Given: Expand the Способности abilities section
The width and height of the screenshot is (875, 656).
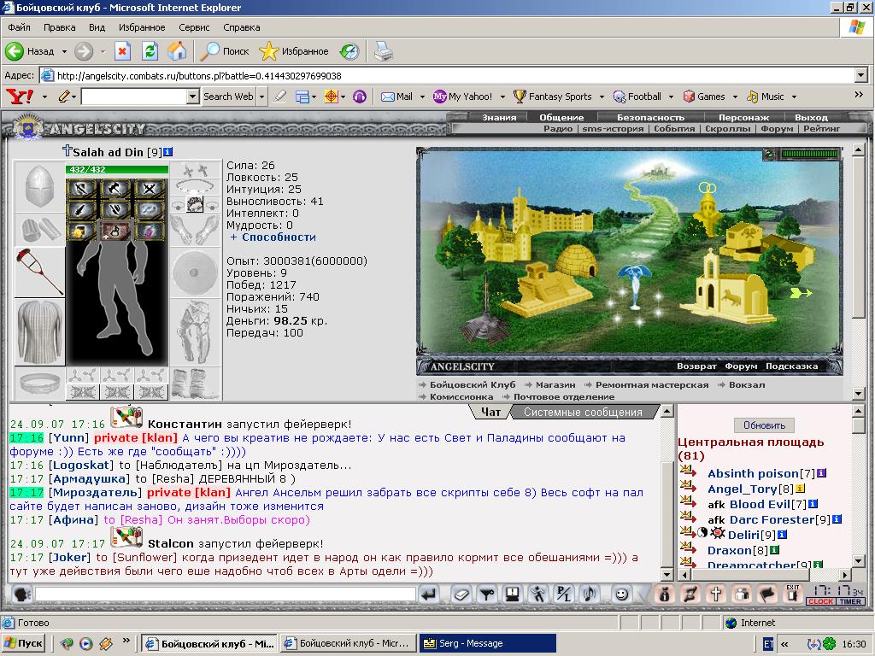Looking at the screenshot, I should point(273,237).
